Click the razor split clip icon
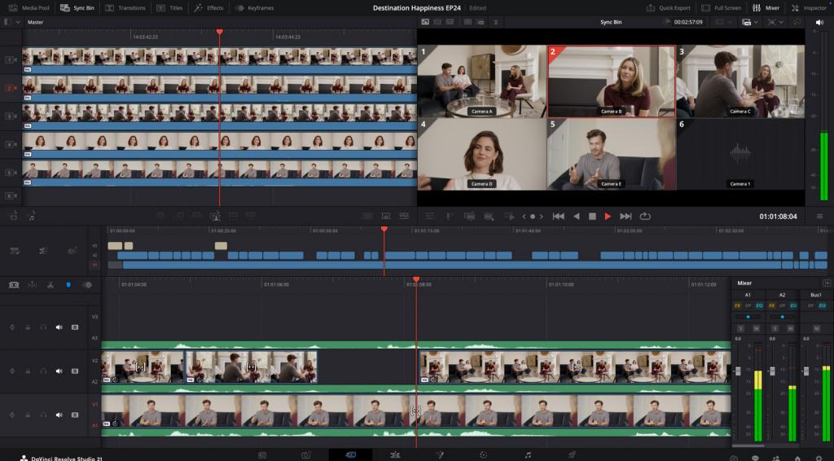This screenshot has width=834, height=461. 50,285
